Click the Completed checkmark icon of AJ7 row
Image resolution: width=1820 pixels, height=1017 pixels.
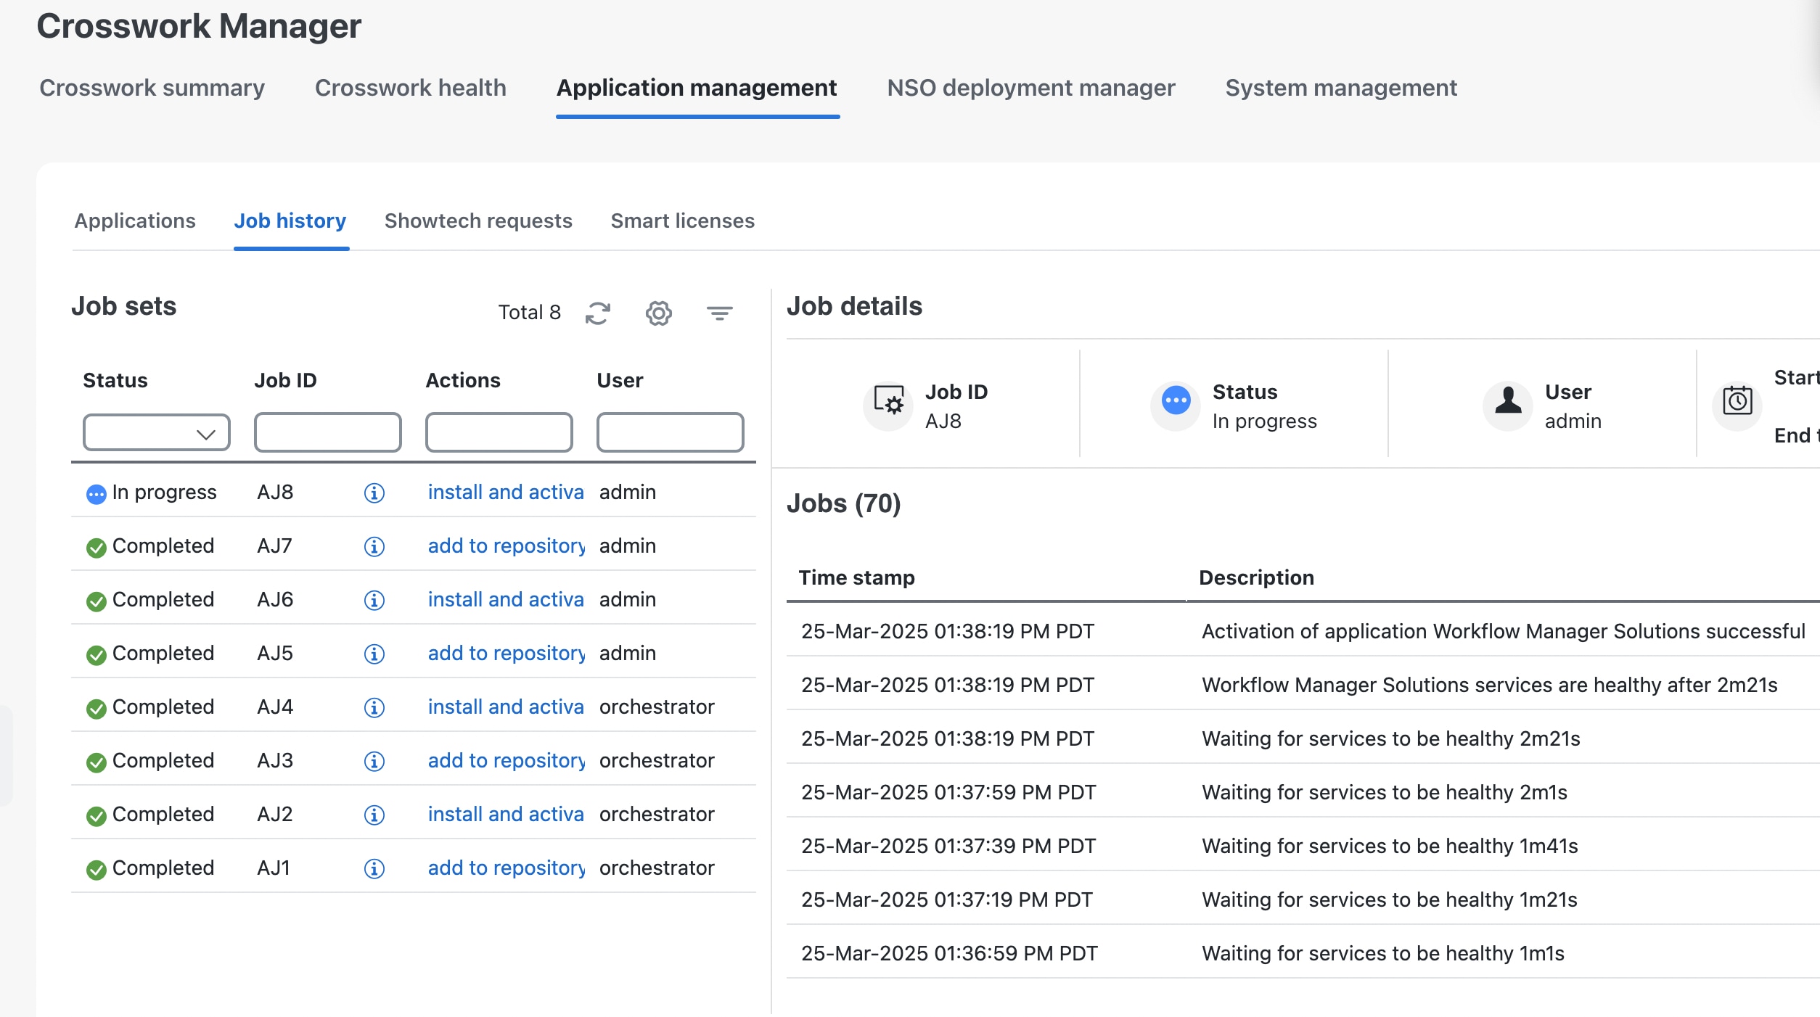[x=96, y=548]
